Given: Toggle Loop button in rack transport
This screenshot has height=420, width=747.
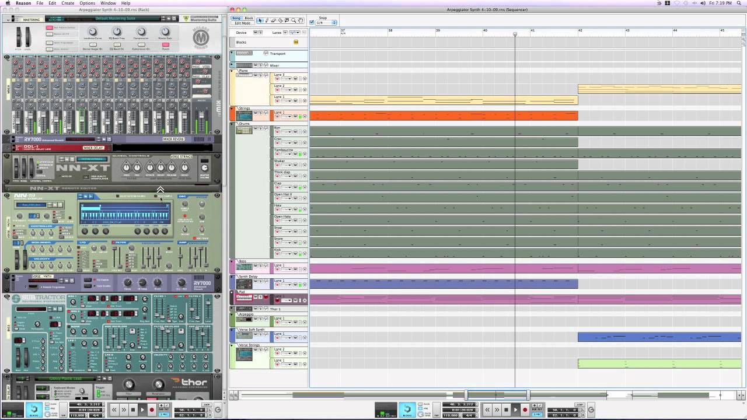Looking at the screenshot, I should [x=207, y=404].
